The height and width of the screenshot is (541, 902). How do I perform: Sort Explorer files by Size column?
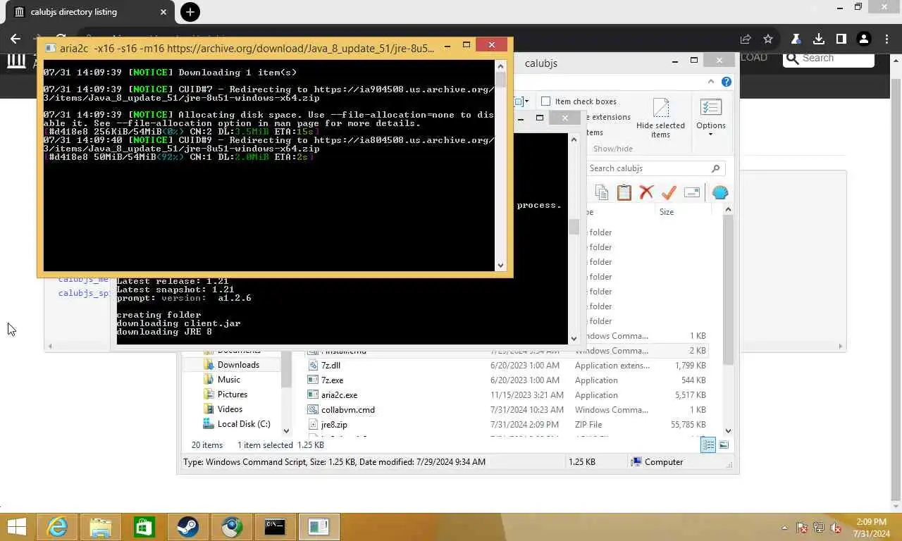coord(666,211)
